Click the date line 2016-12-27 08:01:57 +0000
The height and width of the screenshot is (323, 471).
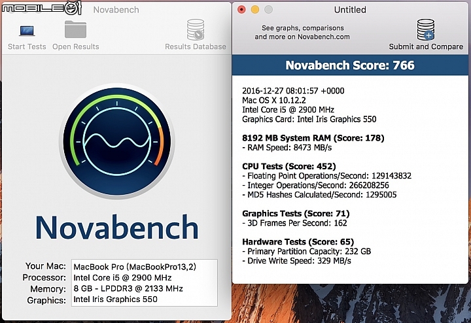[x=293, y=91]
